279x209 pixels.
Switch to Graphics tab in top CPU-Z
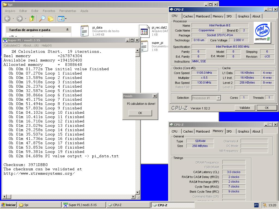point(243,16)
